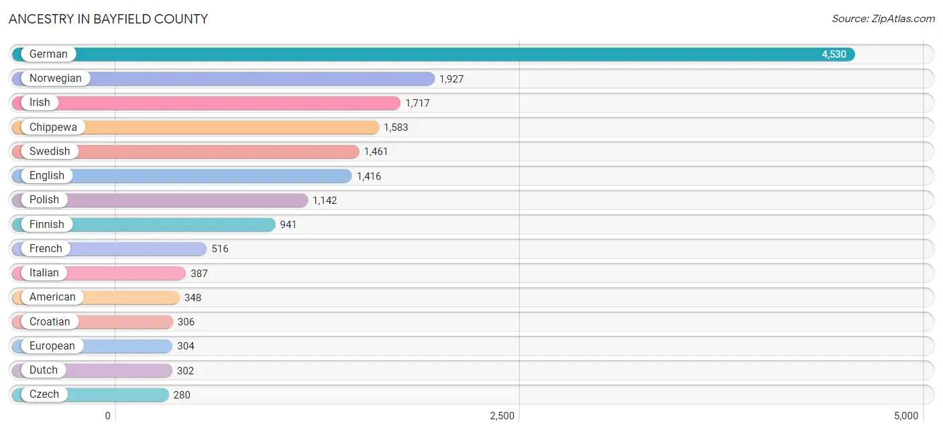Image resolution: width=943 pixels, height=432 pixels.
Task: Click the Finnish ancestry label
Action: pos(47,225)
